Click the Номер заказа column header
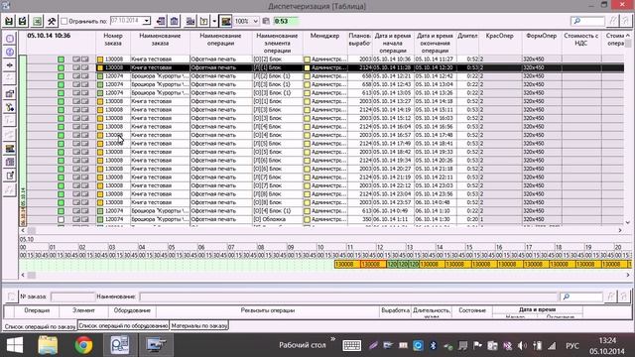635x357 pixels. click(113, 43)
